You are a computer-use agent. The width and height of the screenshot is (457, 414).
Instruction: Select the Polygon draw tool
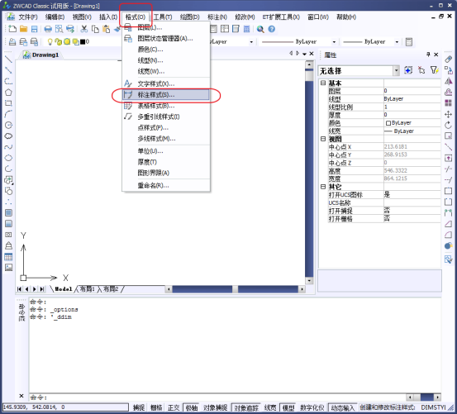[8, 93]
